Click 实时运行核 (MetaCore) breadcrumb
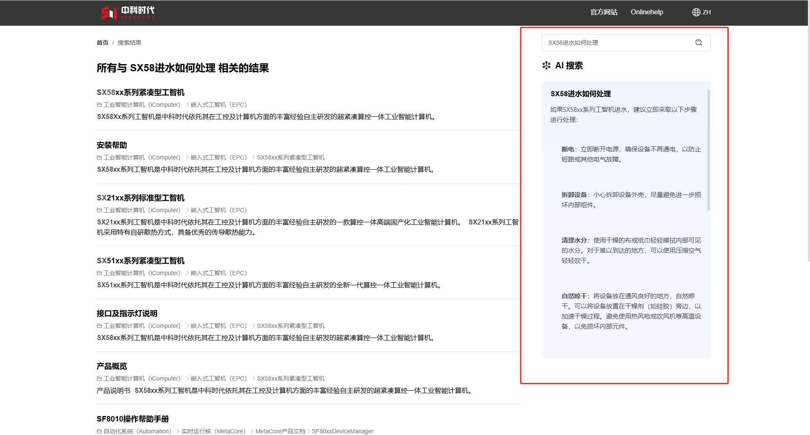The image size is (810, 435). [x=213, y=431]
